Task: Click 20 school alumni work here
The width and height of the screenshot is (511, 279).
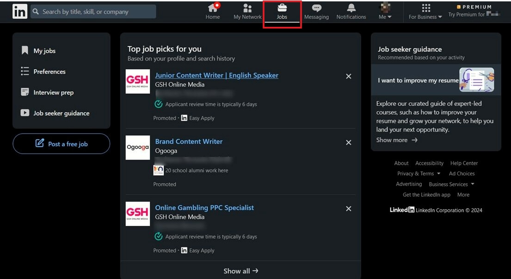Action: point(197,170)
